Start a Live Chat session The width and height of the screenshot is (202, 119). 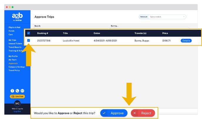click(17, 96)
